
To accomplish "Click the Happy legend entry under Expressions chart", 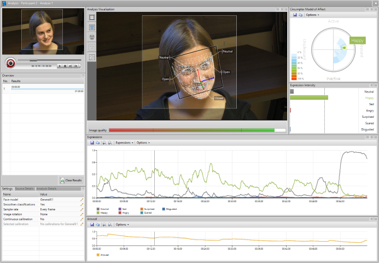I will click(102, 213).
